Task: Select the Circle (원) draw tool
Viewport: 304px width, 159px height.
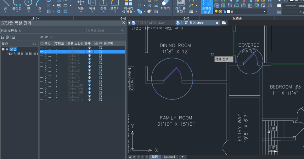Action: point(29,5)
